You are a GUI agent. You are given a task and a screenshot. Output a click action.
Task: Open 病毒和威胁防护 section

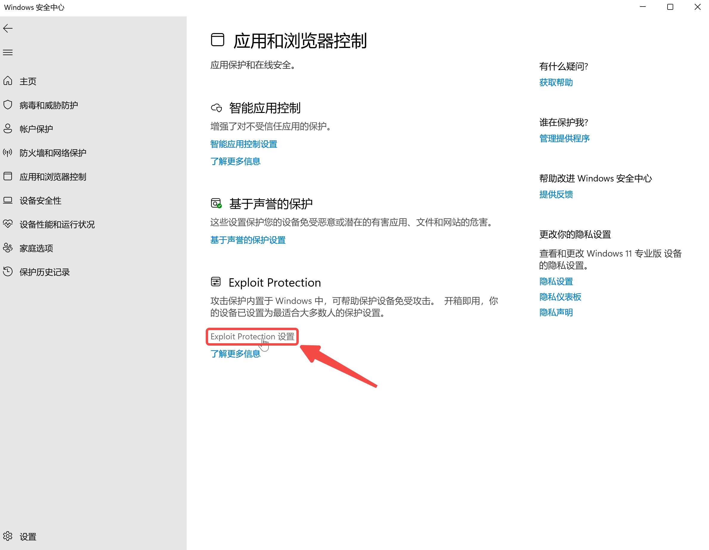[49, 105]
